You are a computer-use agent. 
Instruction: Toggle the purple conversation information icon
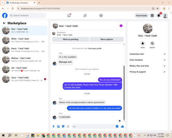tap(121, 26)
